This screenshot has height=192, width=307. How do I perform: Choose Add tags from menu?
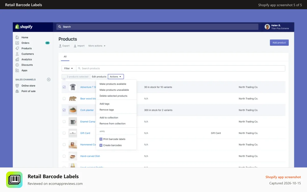click(104, 104)
